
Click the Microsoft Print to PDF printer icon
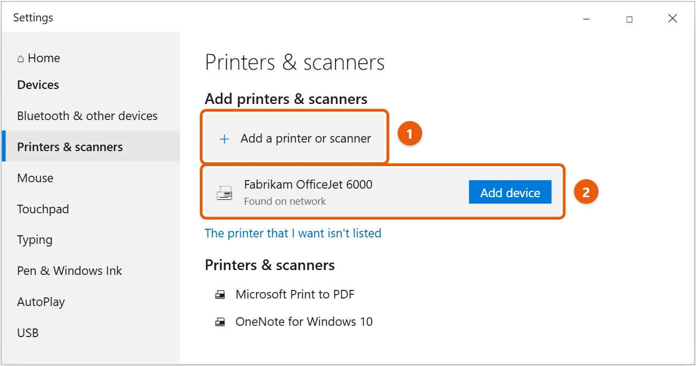pos(220,295)
